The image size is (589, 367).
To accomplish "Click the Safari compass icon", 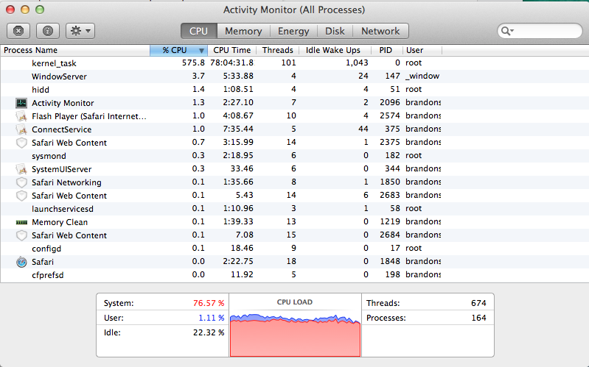I will [x=21, y=262].
